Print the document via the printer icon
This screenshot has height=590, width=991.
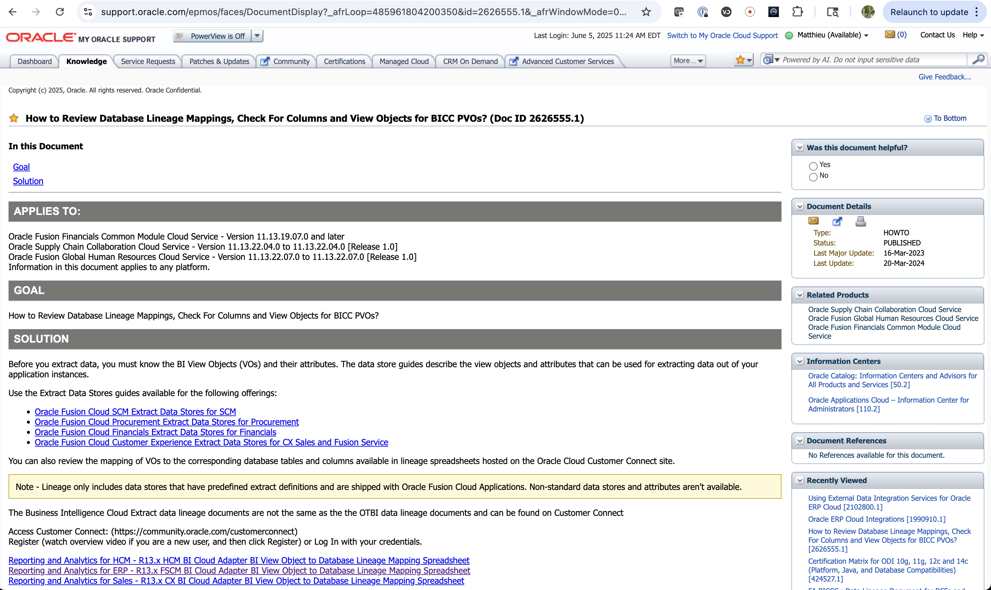coord(861,221)
